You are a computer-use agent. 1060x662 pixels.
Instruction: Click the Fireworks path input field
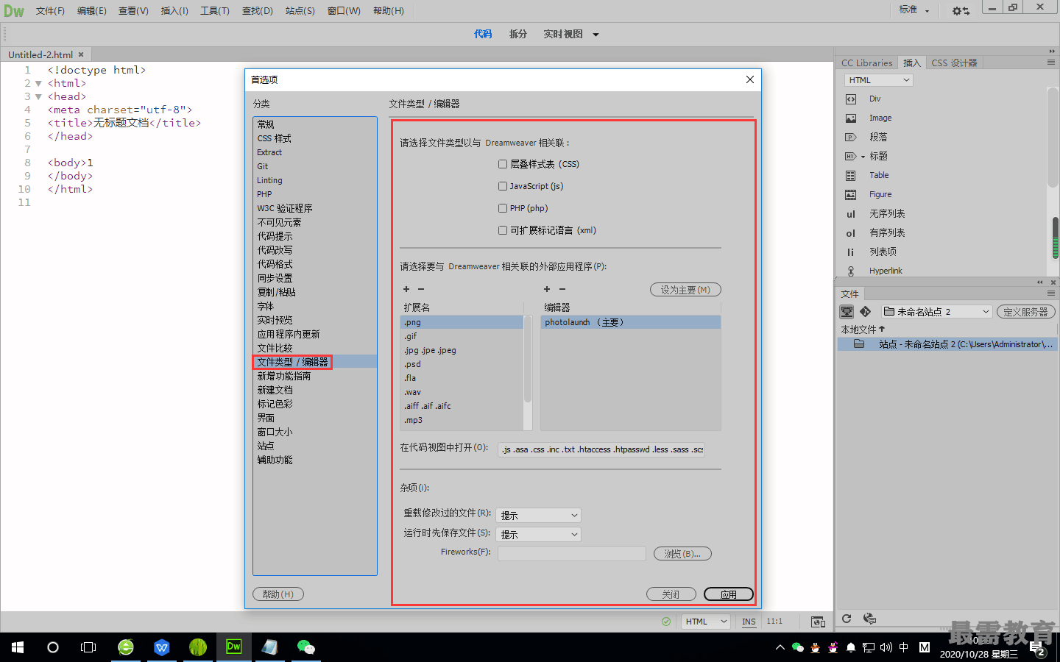tap(572, 553)
